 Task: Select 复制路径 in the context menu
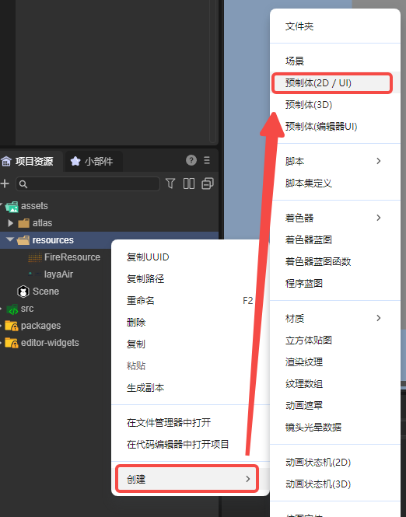(x=145, y=279)
